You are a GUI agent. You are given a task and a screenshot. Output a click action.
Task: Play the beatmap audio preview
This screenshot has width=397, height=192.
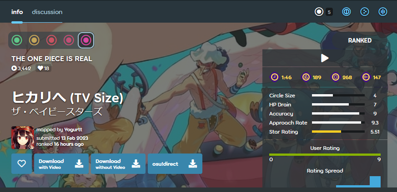325,58
